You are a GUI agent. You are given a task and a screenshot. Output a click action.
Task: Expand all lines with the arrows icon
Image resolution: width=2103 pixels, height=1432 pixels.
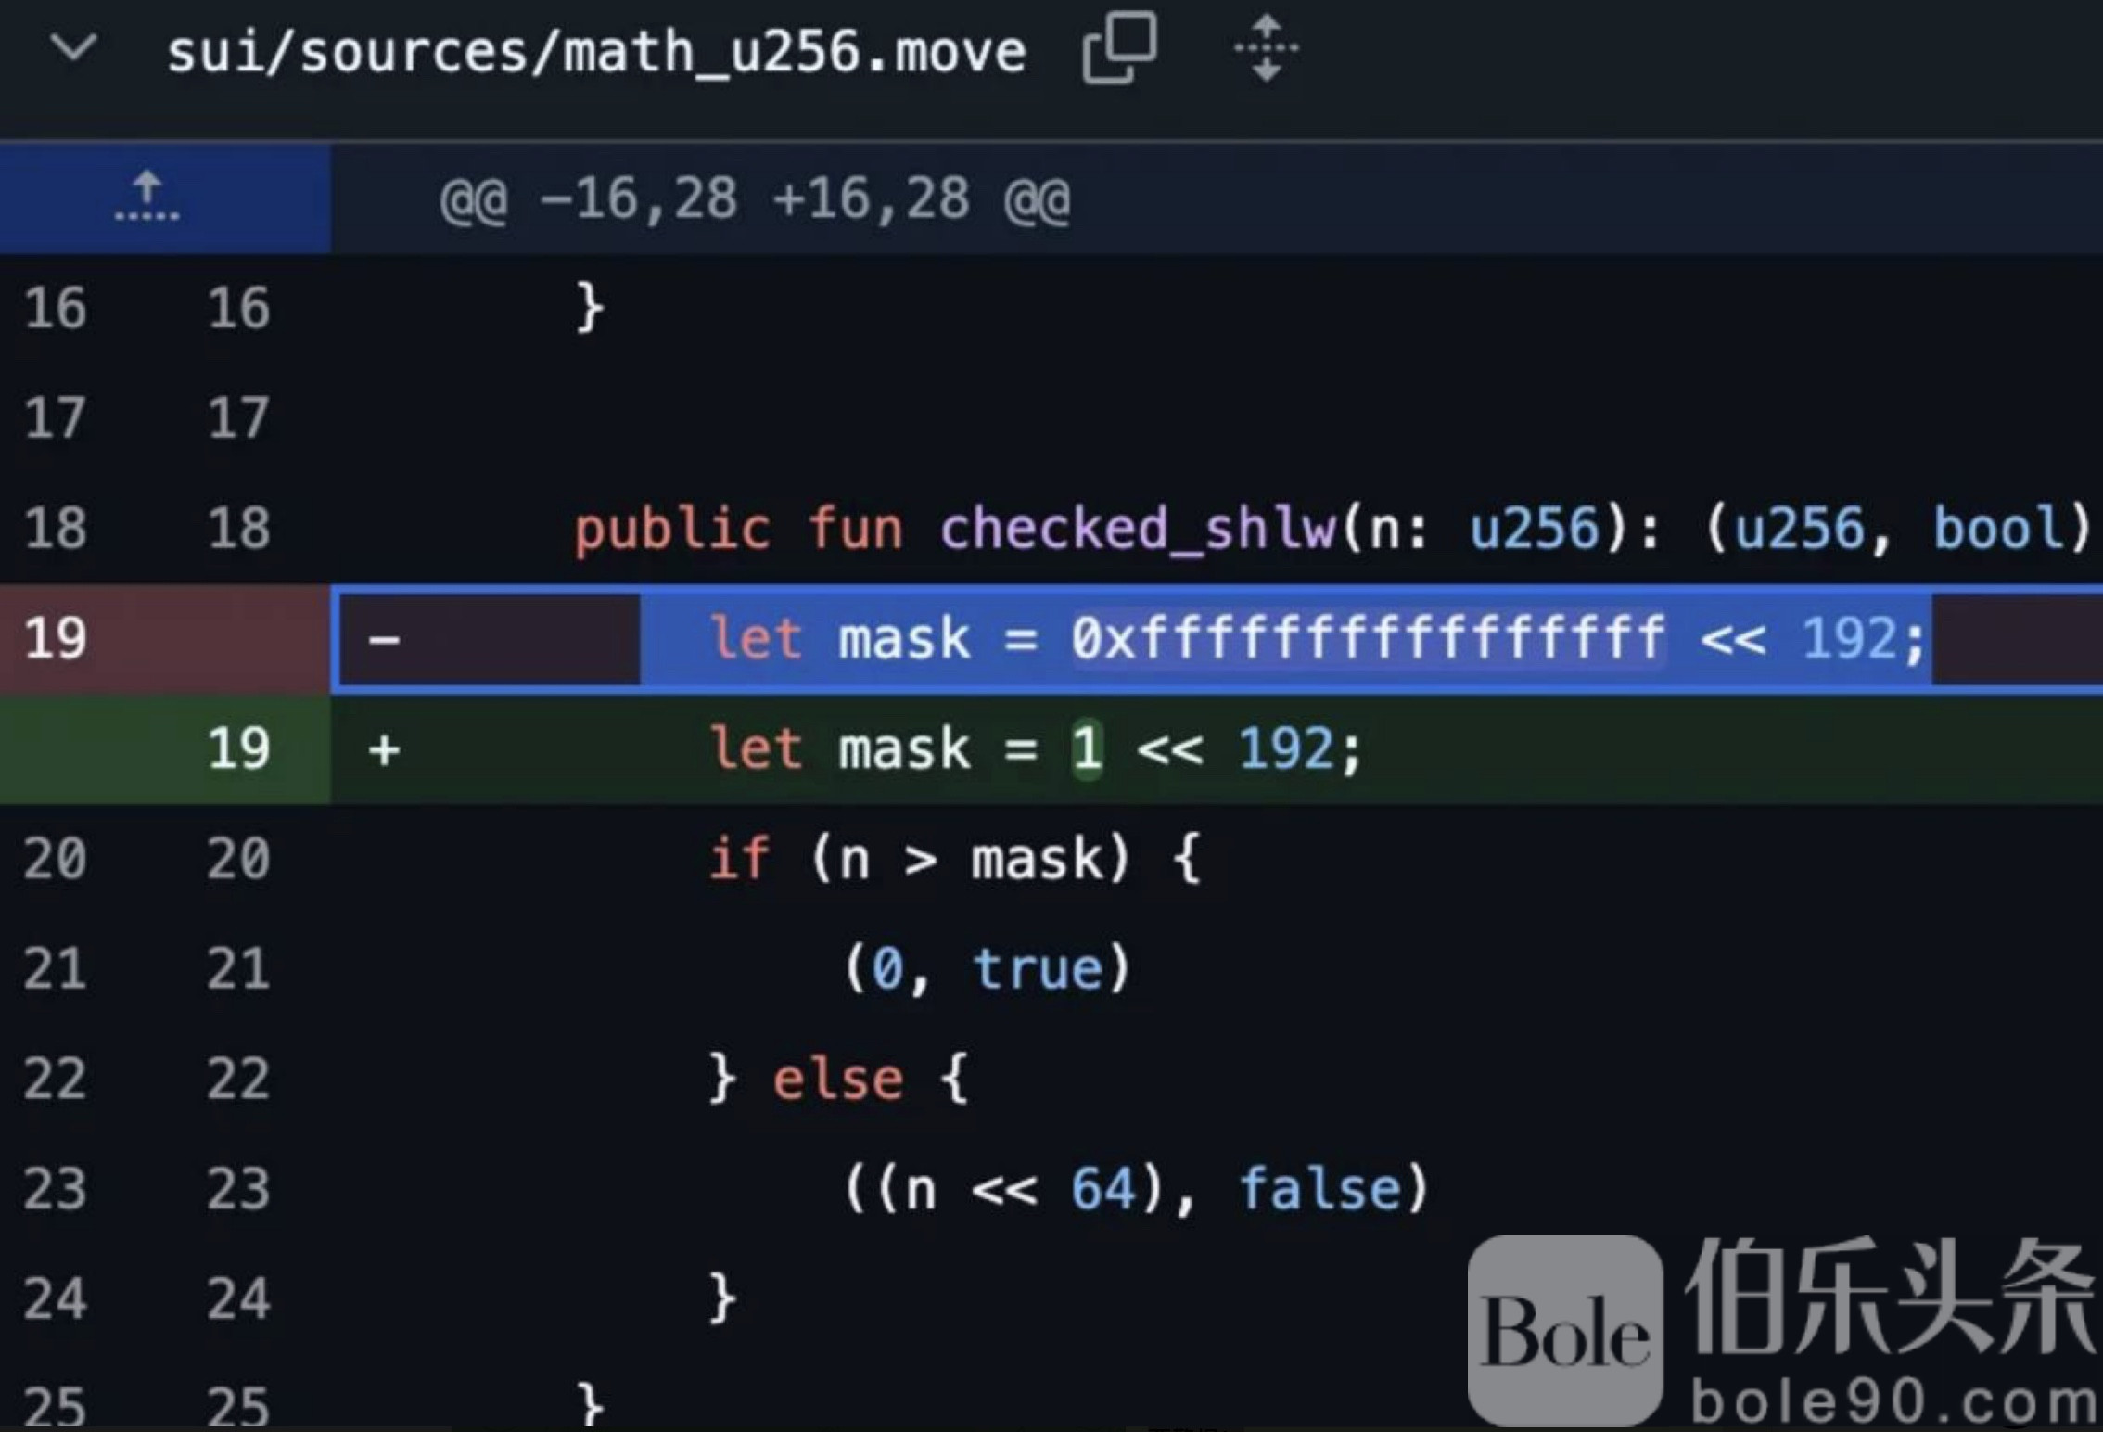pyautogui.click(x=1266, y=48)
